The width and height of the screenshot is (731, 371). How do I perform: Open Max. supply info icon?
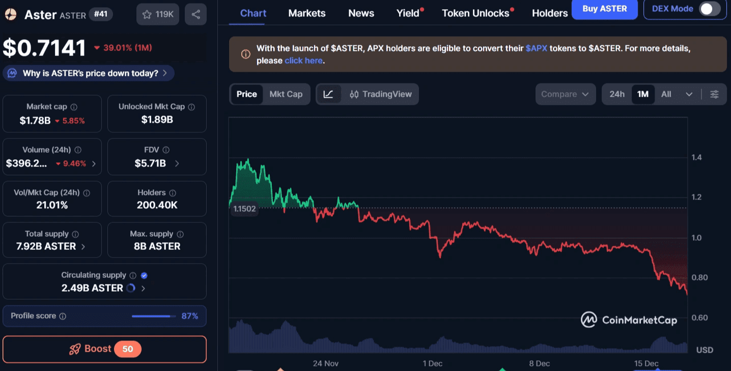pyautogui.click(x=180, y=234)
